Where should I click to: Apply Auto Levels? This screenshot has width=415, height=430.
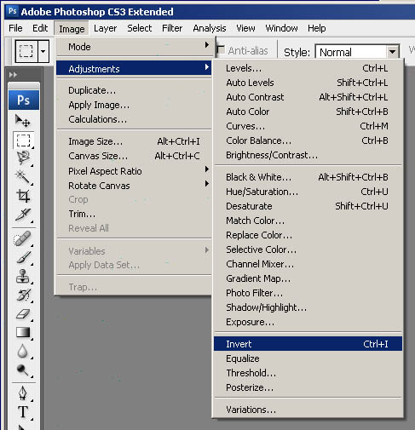[x=308, y=83]
